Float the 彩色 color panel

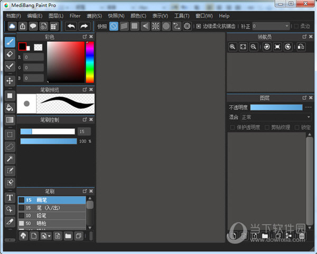click(x=85, y=36)
